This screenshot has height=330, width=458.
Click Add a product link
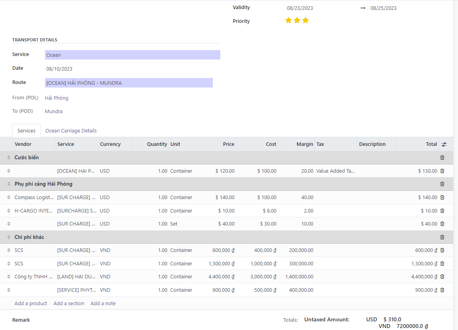[x=31, y=304]
